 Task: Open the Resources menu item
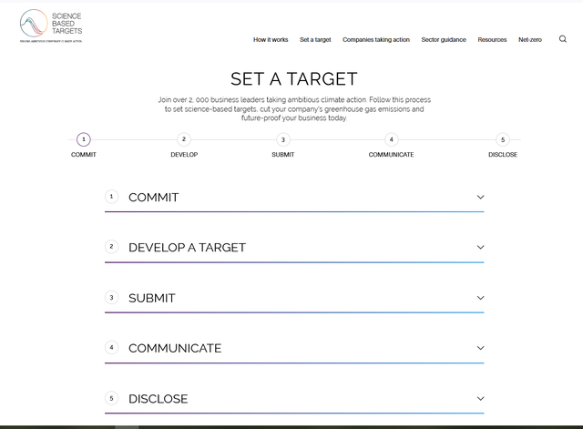492,40
